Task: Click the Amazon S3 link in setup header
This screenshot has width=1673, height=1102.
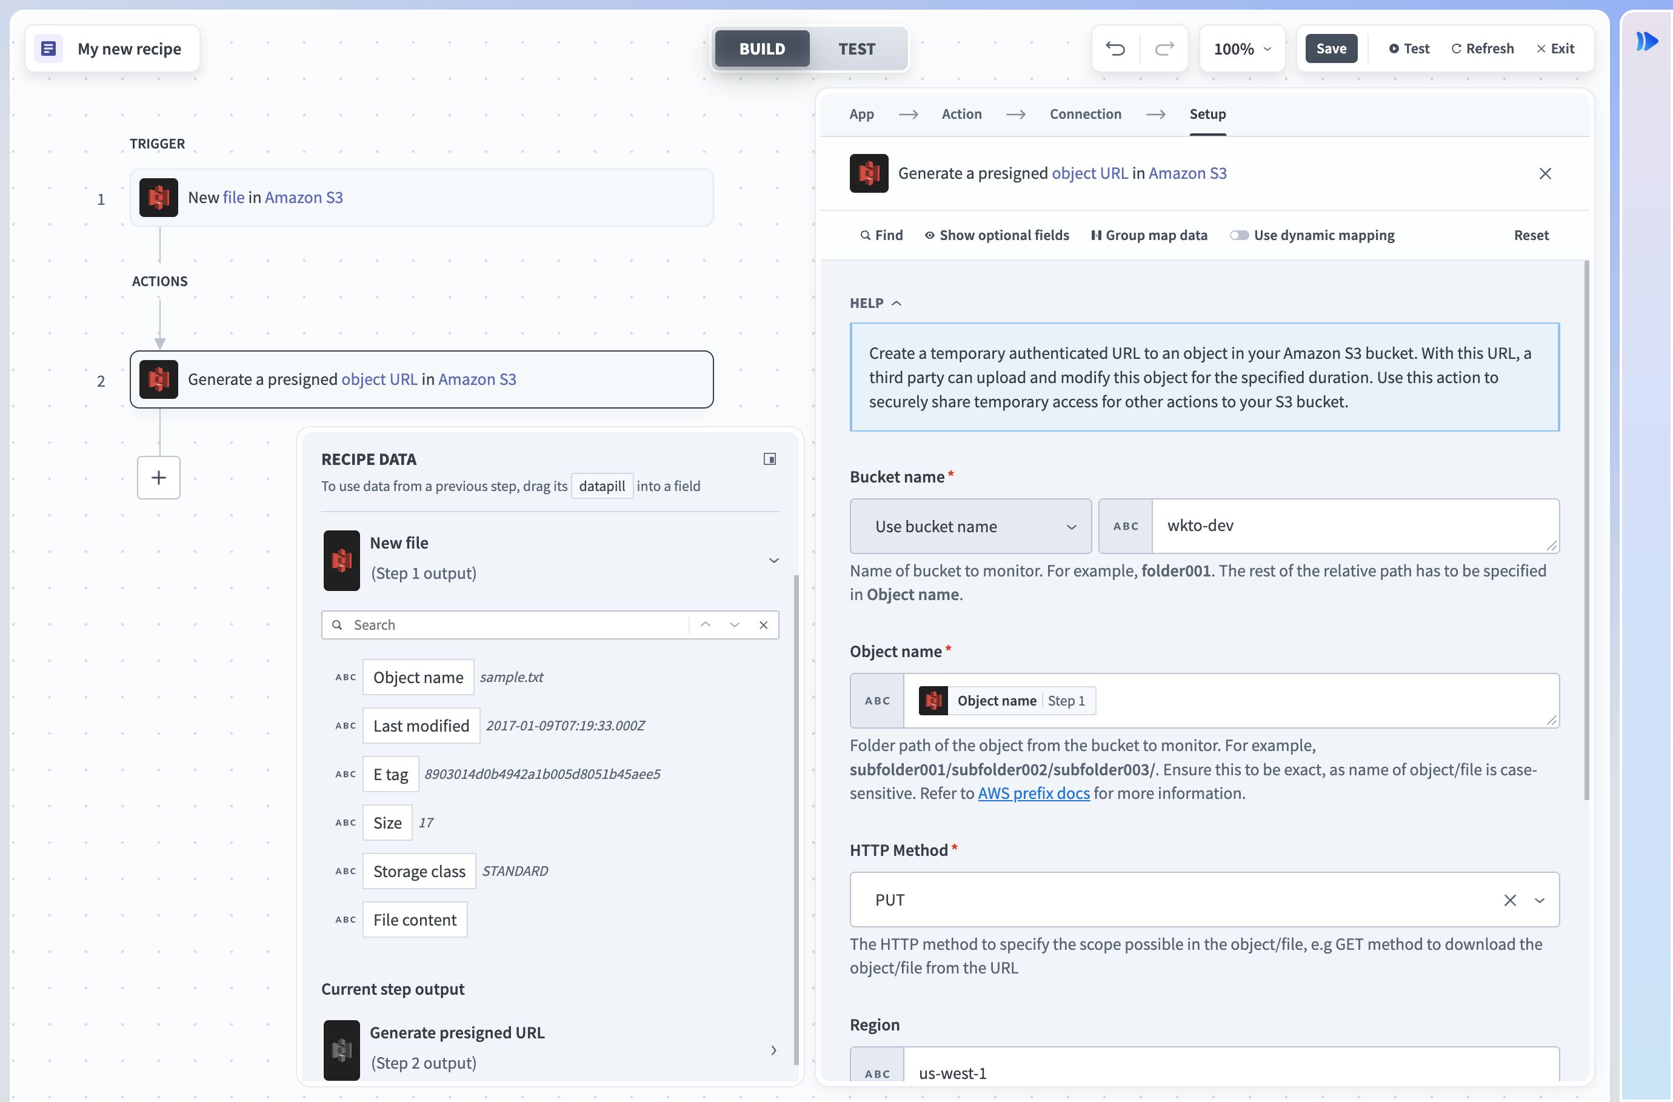Action: coord(1187,173)
